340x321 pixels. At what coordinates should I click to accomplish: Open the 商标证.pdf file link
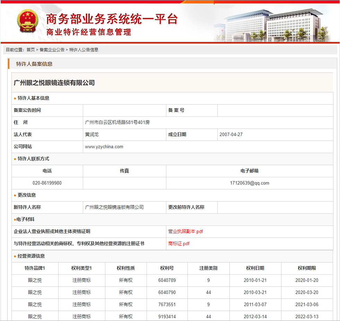[179, 243]
